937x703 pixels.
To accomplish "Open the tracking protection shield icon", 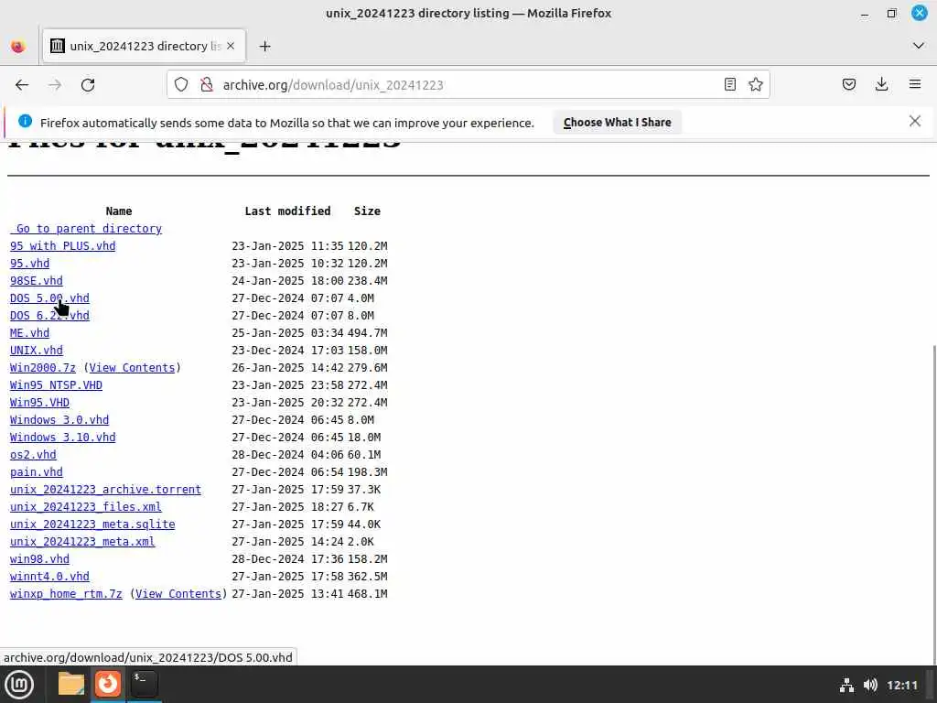I will [x=181, y=85].
